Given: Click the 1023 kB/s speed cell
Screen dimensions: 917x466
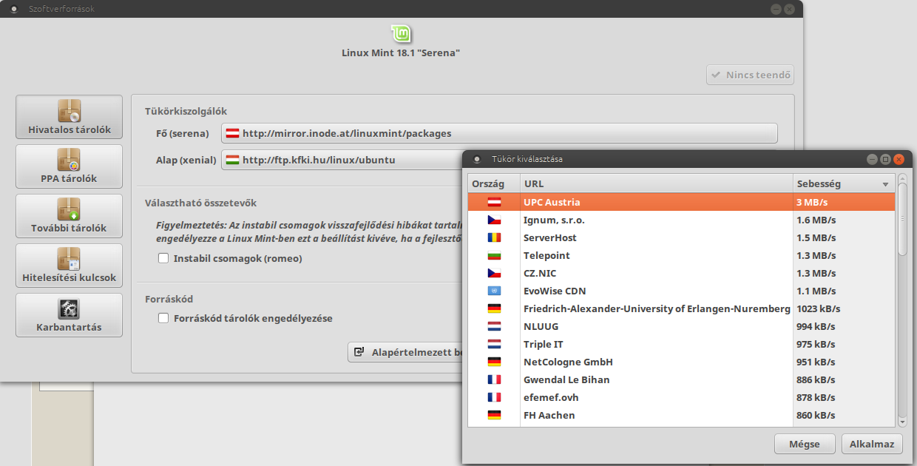Looking at the screenshot, I should tap(844, 308).
